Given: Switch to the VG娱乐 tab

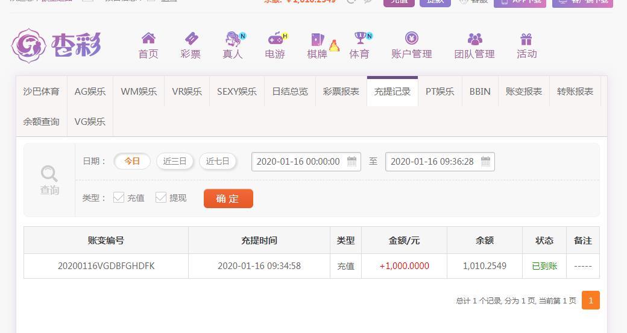Looking at the screenshot, I should point(90,121).
